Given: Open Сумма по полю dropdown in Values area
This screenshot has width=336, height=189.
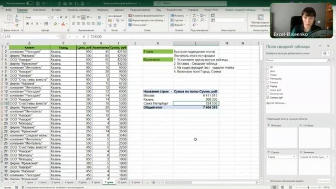Looking at the screenshot, I should 327,157.
